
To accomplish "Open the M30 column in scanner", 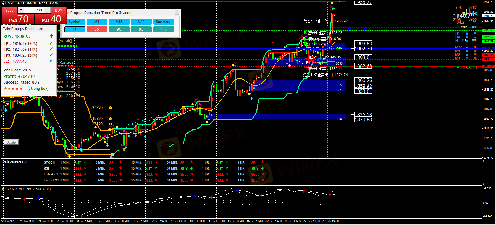I will (x=141, y=22).
